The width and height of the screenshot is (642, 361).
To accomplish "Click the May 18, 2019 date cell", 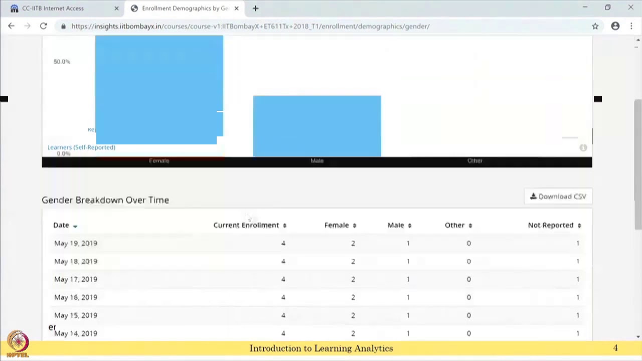I will point(76,261).
